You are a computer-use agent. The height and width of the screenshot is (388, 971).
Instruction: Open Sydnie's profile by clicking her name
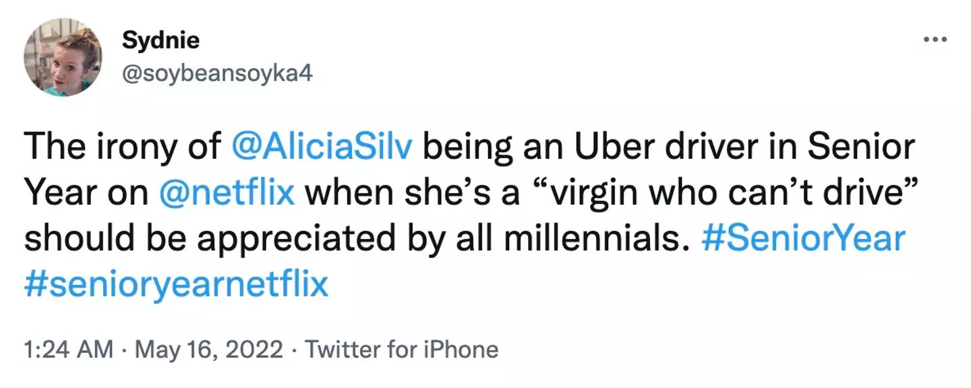[x=160, y=39]
